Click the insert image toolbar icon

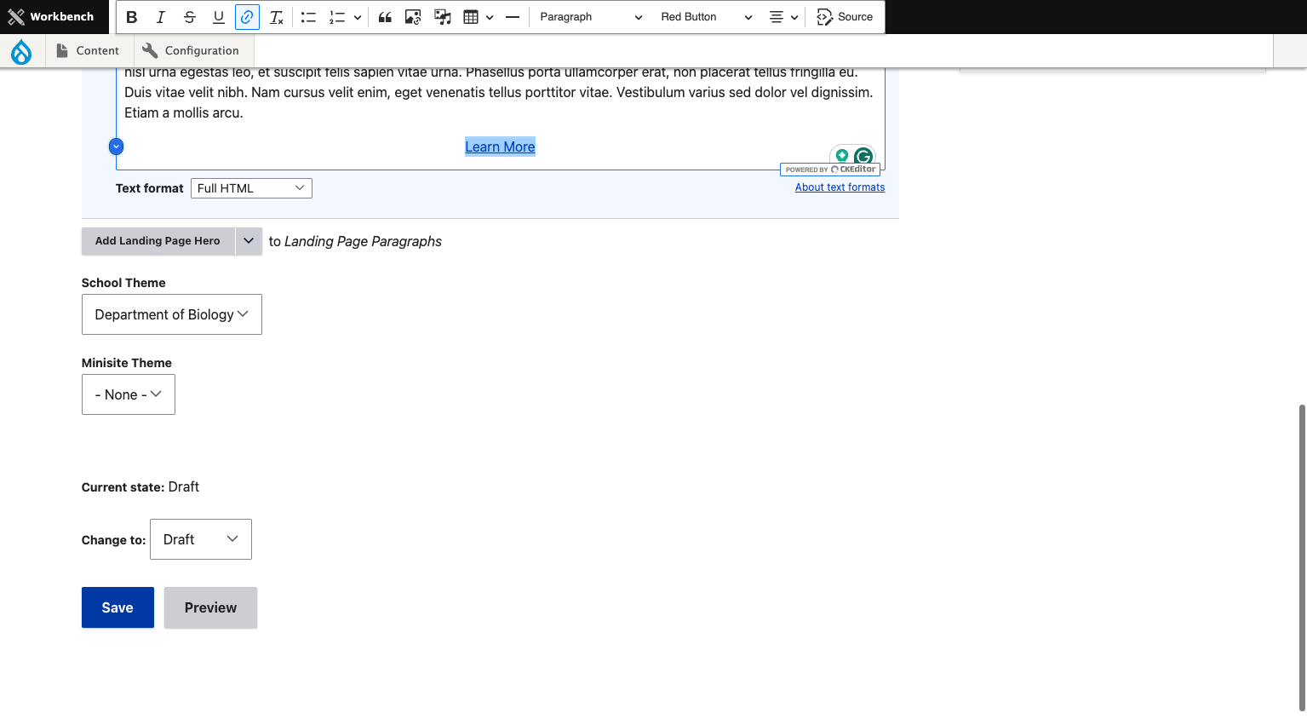point(413,17)
